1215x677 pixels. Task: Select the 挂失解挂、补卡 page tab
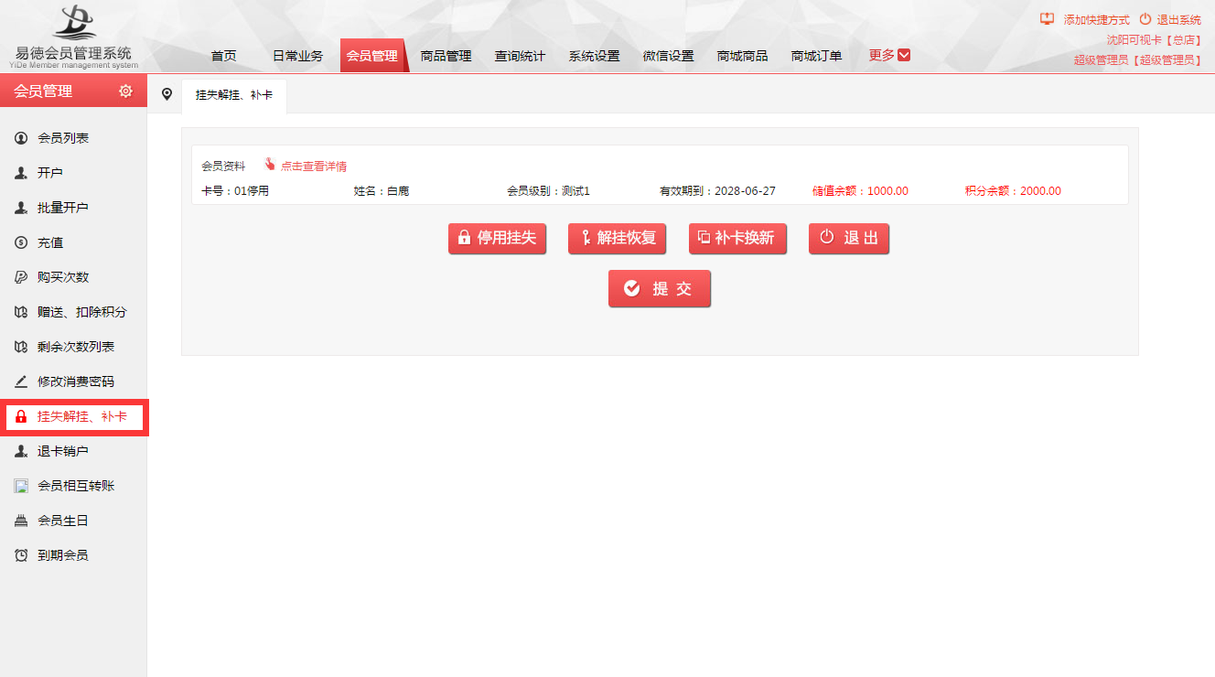234,95
